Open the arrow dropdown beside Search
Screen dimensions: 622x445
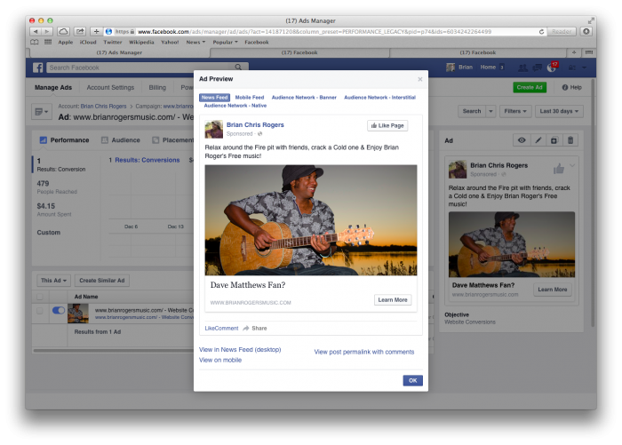pos(490,111)
